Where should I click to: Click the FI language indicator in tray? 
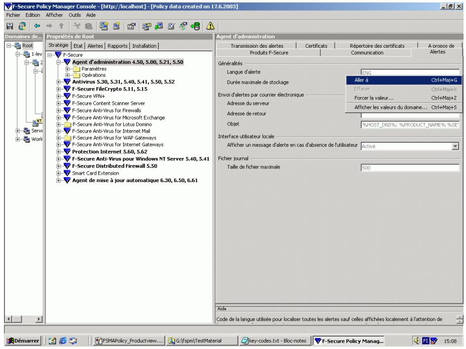tap(426, 341)
